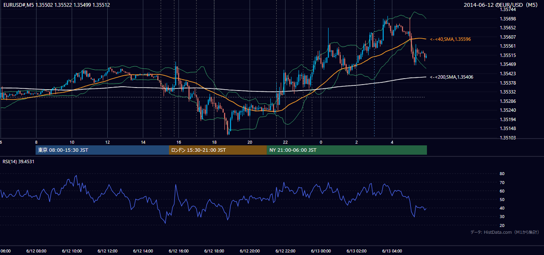Click price axis label 1.35103
The height and width of the screenshot is (255, 544).
[x=508, y=138]
